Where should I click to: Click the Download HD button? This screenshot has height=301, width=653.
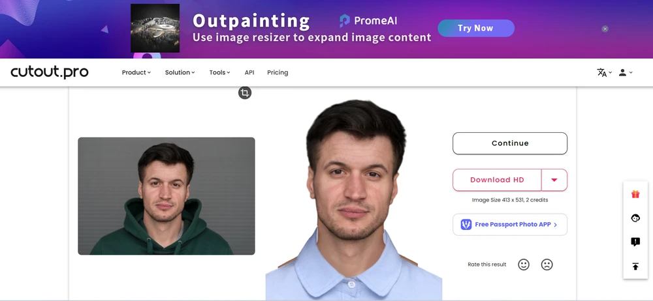pos(497,180)
